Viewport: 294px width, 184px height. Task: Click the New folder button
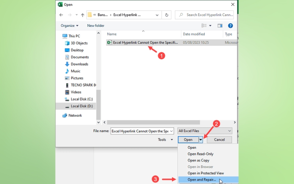(96, 26)
